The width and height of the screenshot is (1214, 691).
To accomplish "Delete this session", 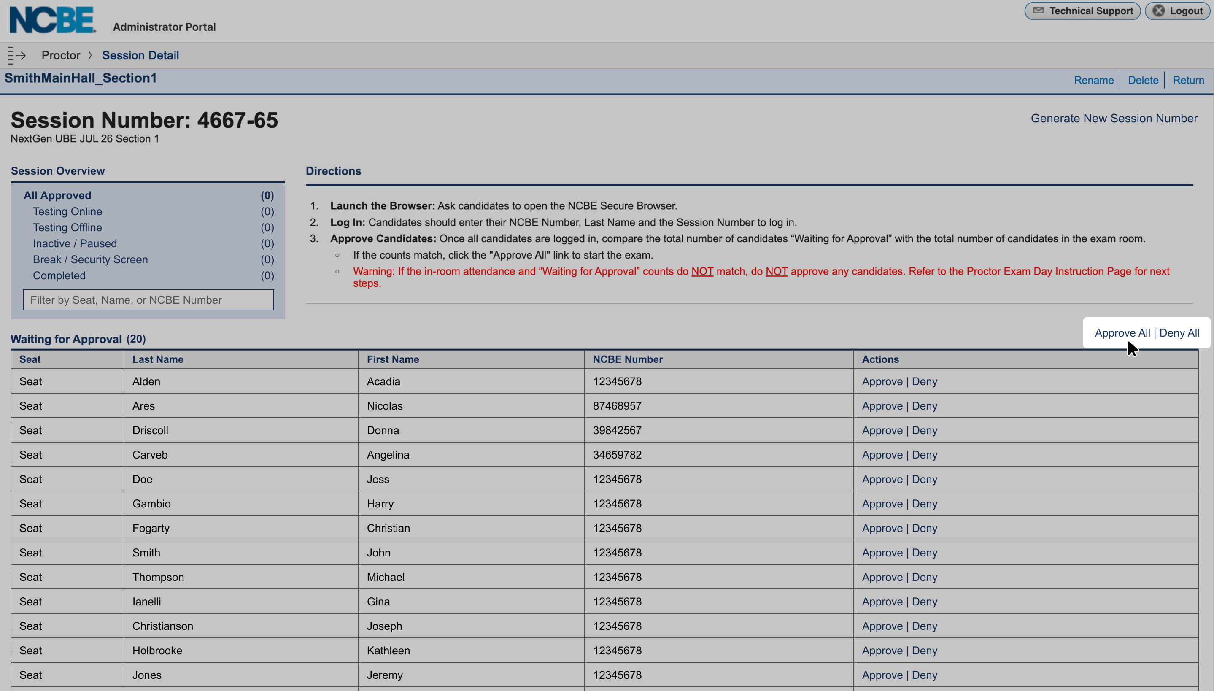I will (1143, 80).
